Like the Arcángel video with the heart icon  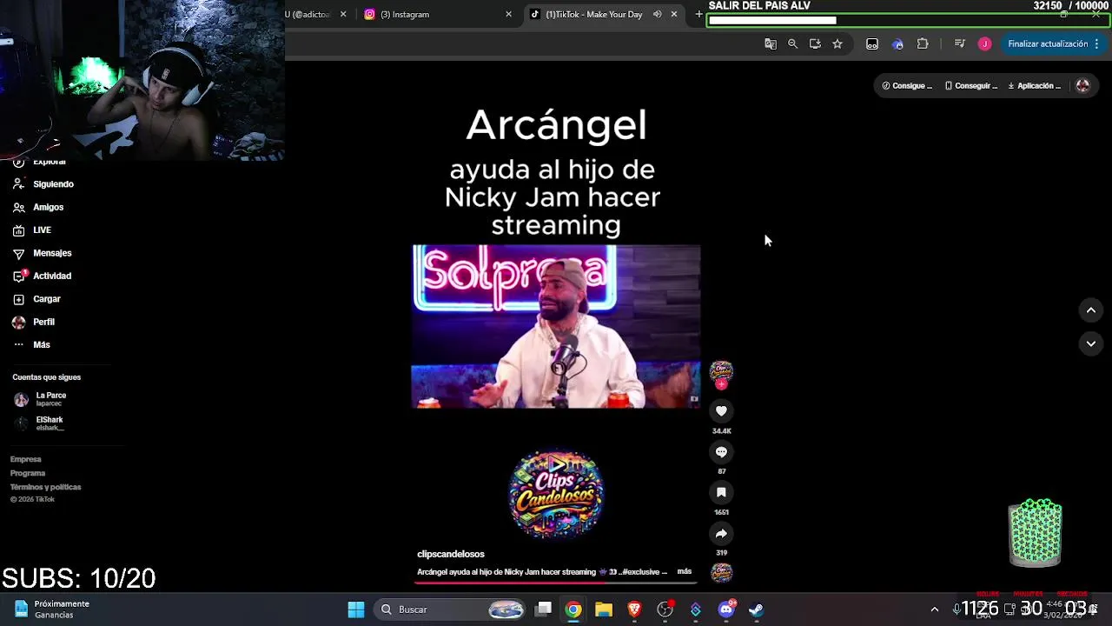click(x=721, y=410)
